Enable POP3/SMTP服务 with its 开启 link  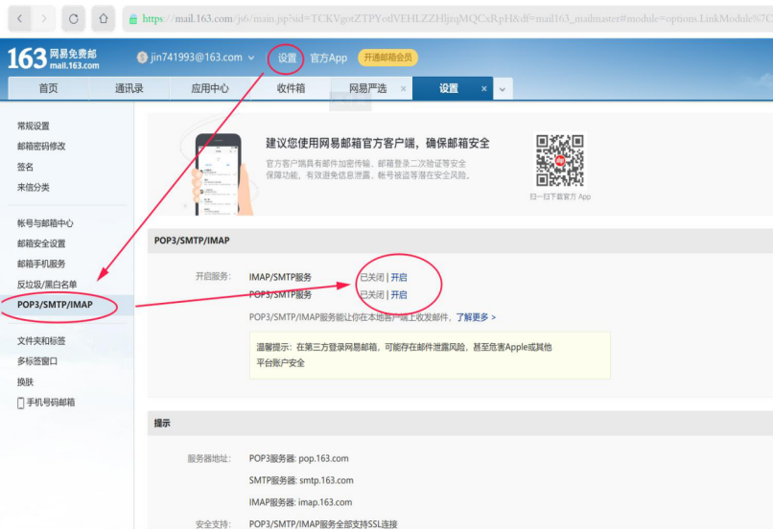399,295
